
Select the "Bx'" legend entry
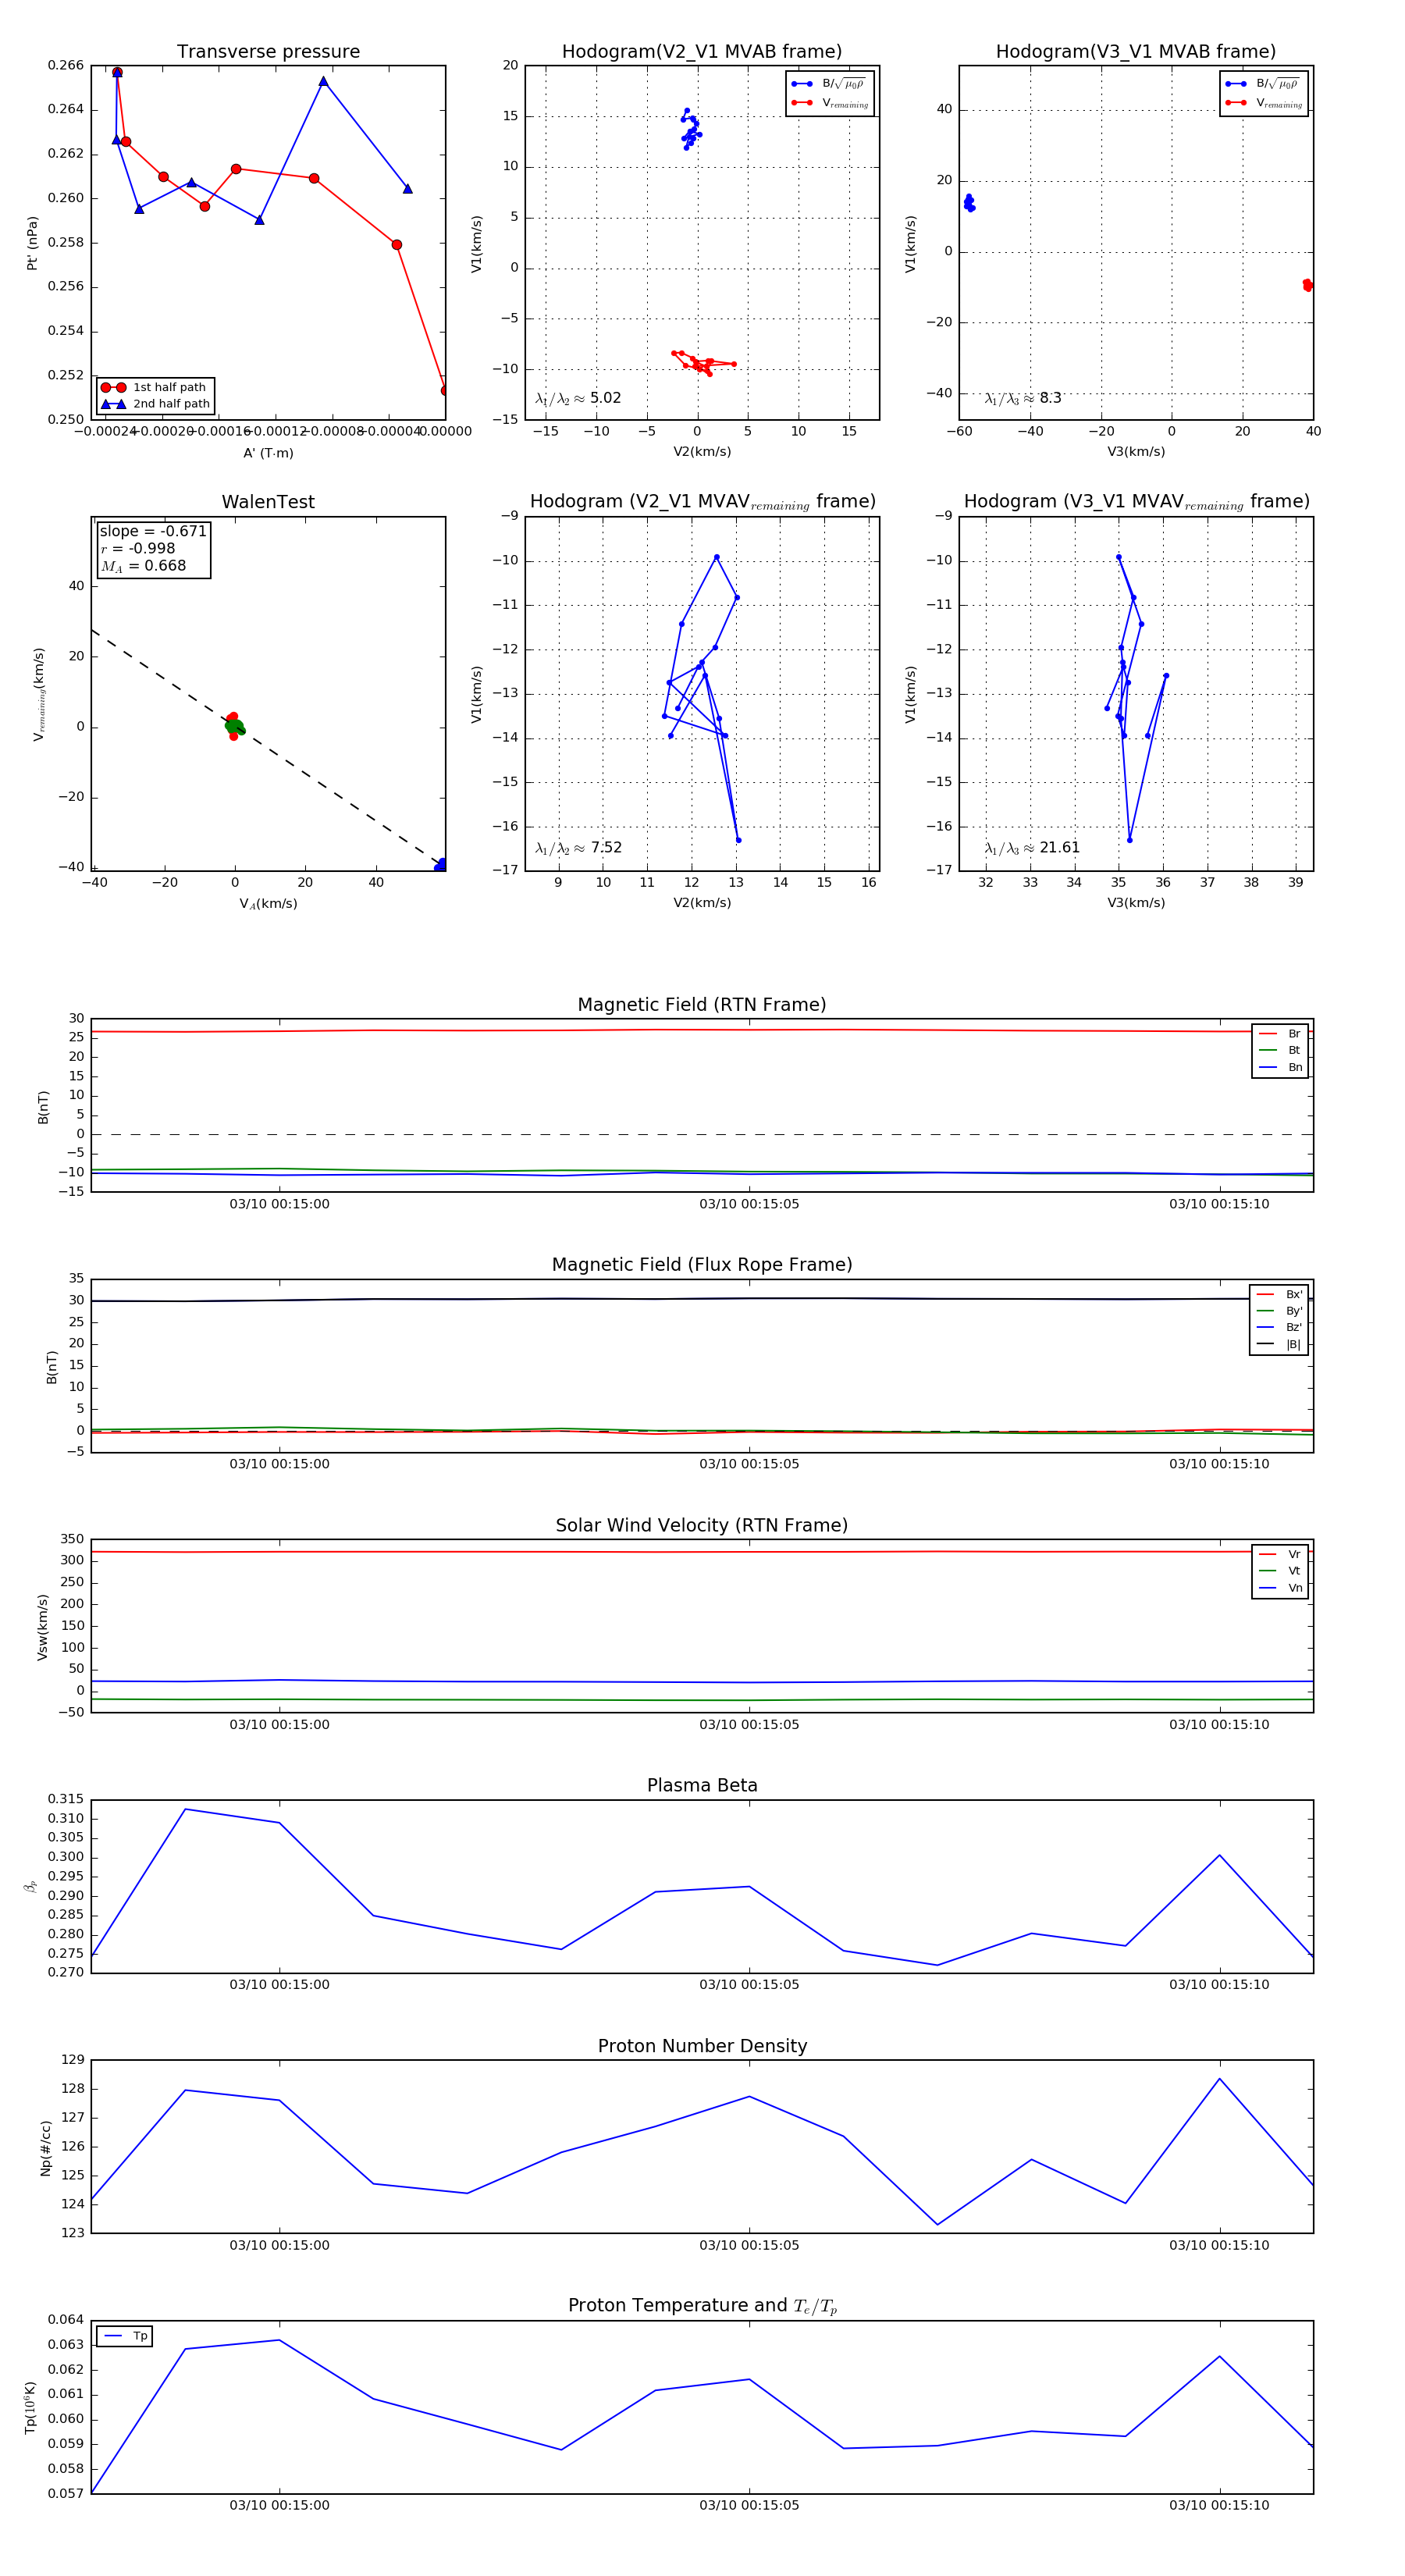[1280, 1294]
